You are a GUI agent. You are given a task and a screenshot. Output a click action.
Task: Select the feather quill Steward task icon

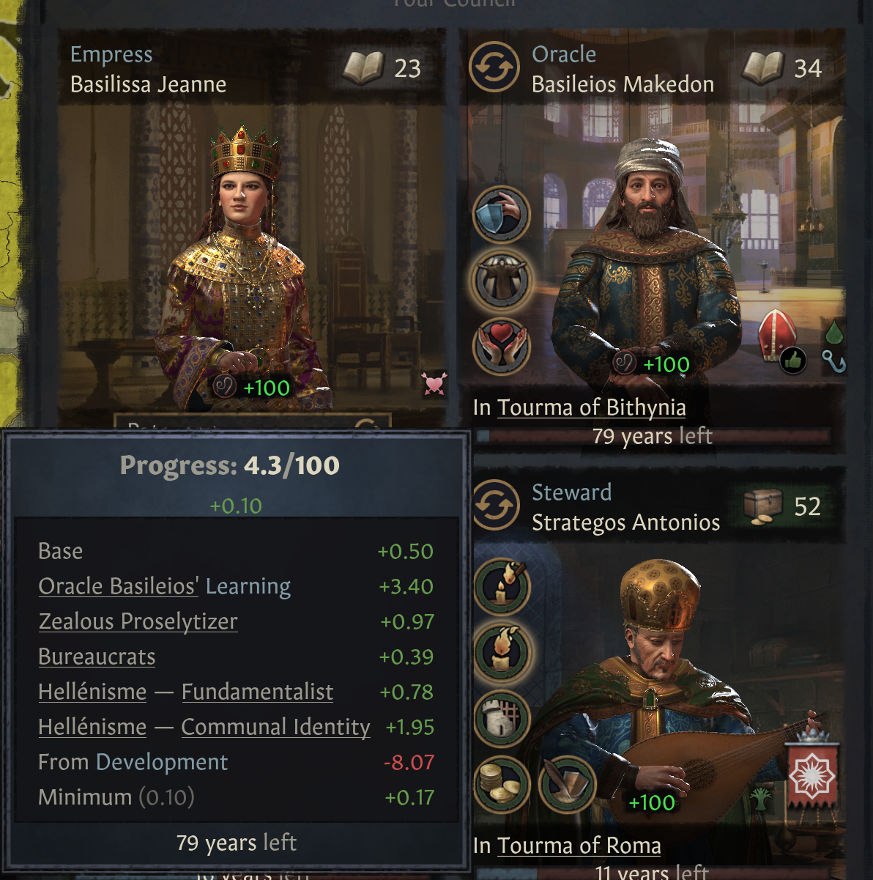567,785
